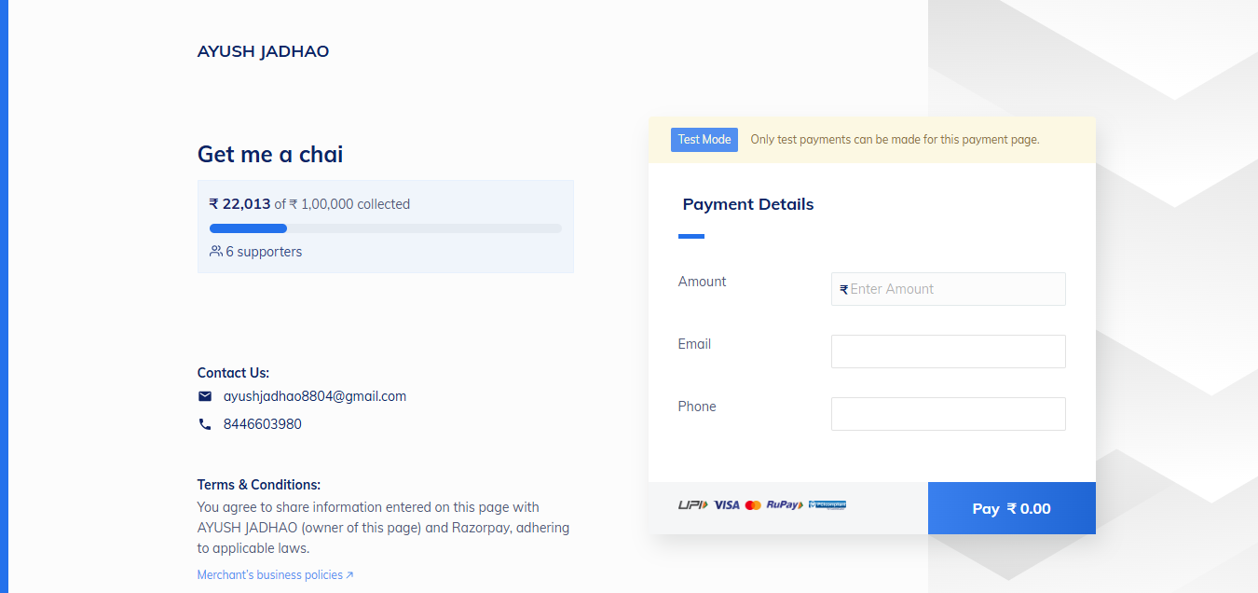Click the rupee symbol in the Amount field
The image size is (1258, 593).
pos(844,290)
